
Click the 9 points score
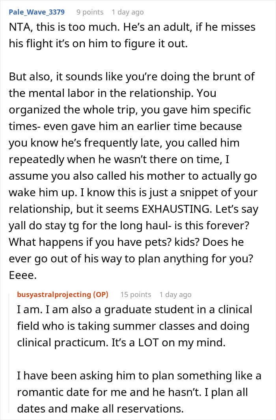(x=90, y=12)
